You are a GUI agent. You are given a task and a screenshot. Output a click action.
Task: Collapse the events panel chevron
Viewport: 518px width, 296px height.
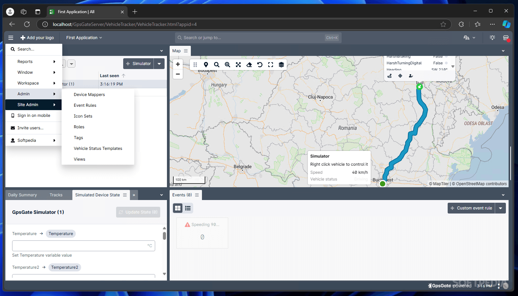503,195
